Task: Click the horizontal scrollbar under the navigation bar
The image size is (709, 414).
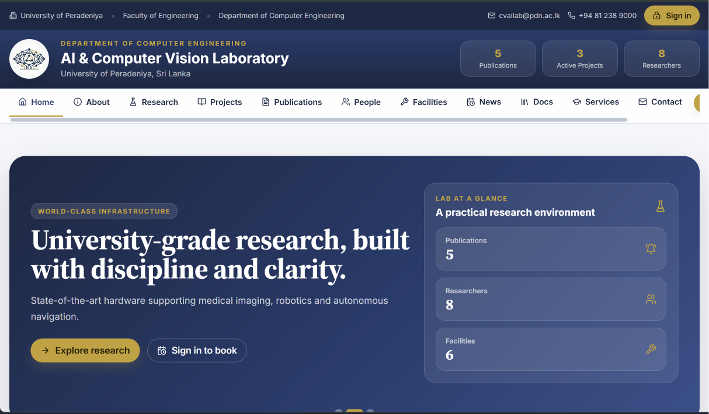Action: coord(319,120)
